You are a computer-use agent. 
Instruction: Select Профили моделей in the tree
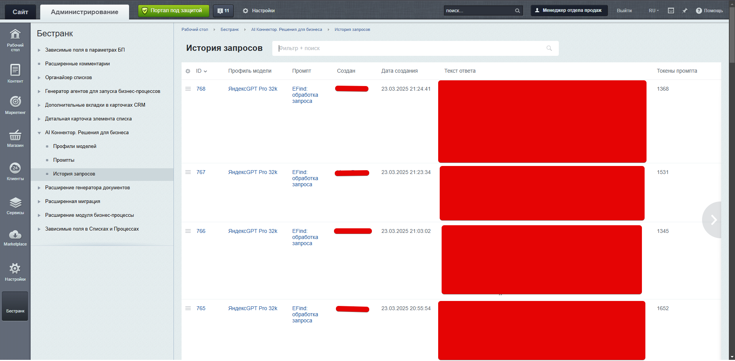click(75, 146)
